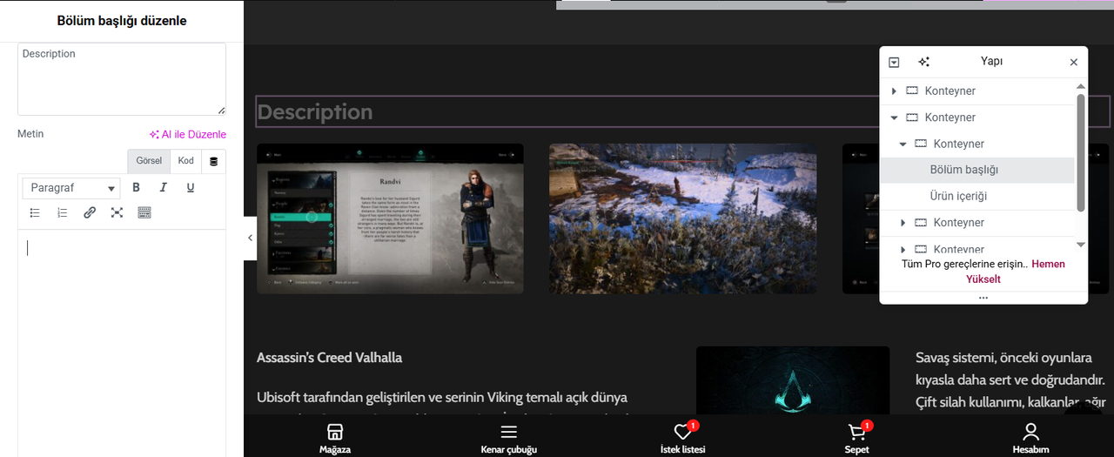Open the snowy landscape screenshot thumbnail
This screenshot has height=457, width=1114.
682,218
